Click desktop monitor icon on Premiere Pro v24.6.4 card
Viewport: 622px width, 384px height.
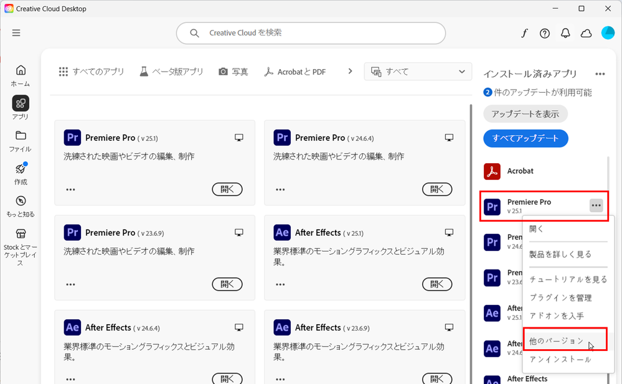[x=449, y=138]
